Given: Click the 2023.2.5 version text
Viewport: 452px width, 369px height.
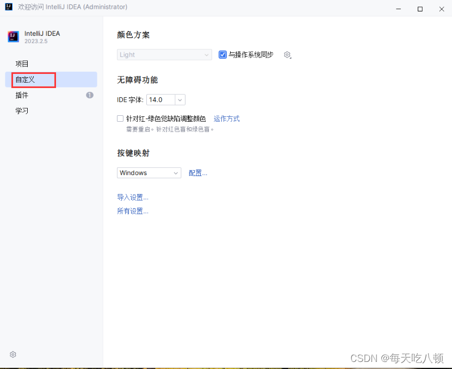Looking at the screenshot, I should (36, 41).
